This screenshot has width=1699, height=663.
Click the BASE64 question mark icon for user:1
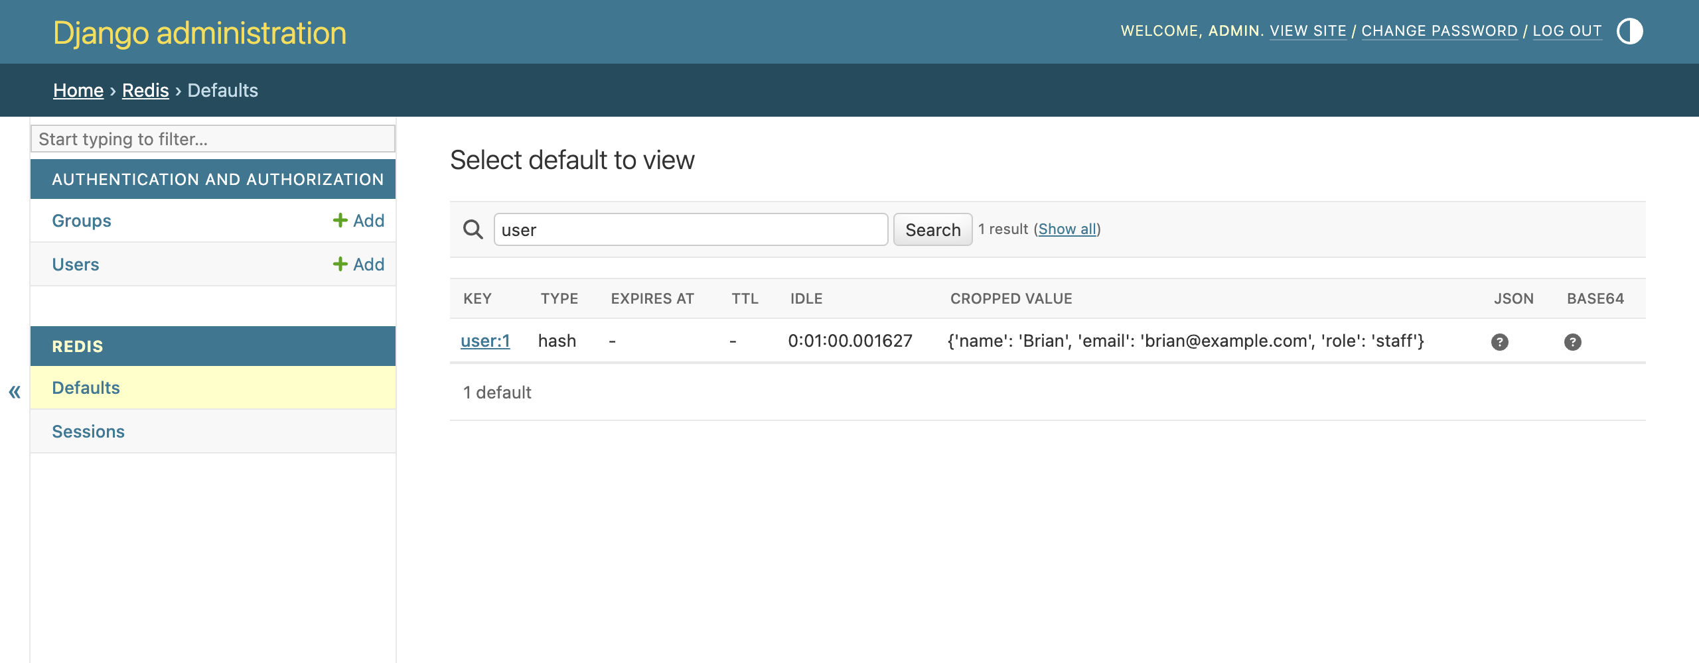coord(1573,341)
